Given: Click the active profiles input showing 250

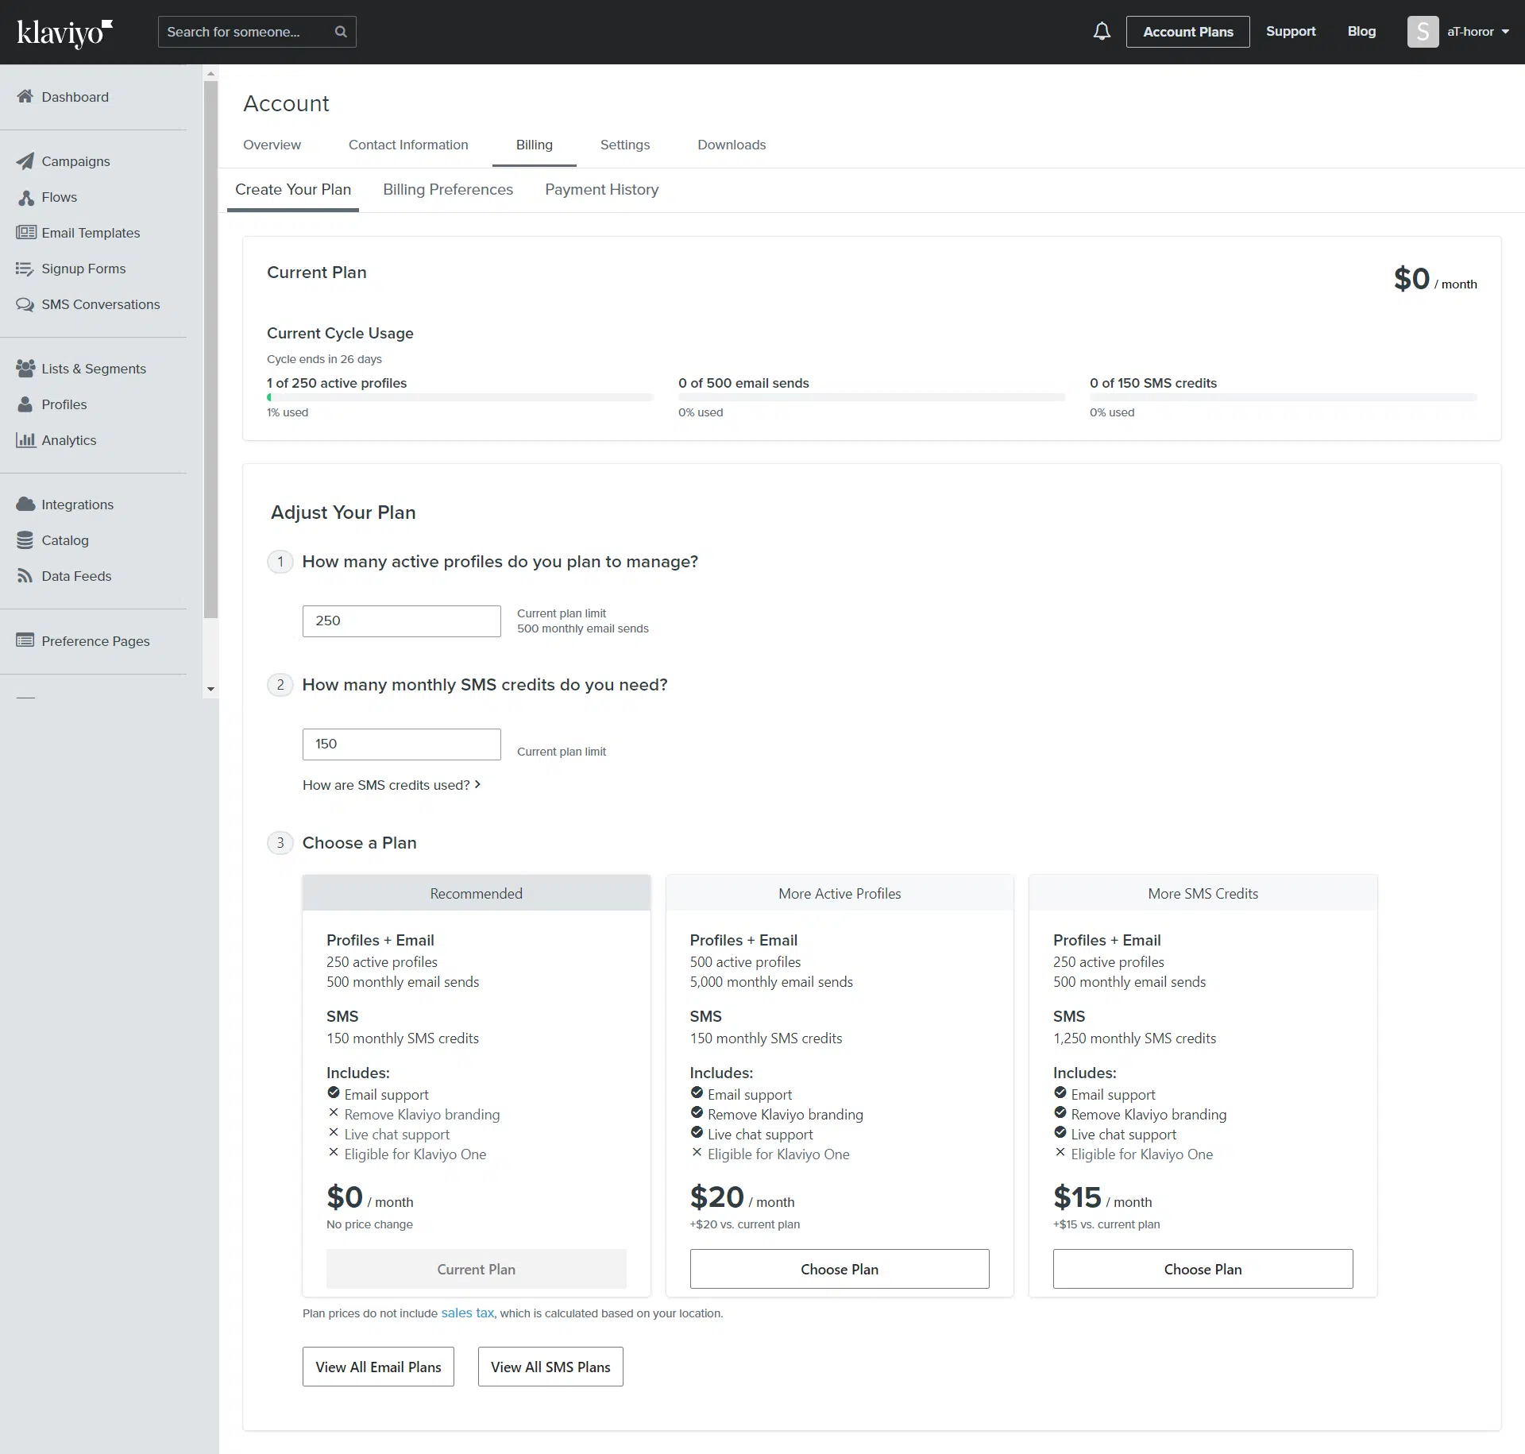Looking at the screenshot, I should (401, 621).
